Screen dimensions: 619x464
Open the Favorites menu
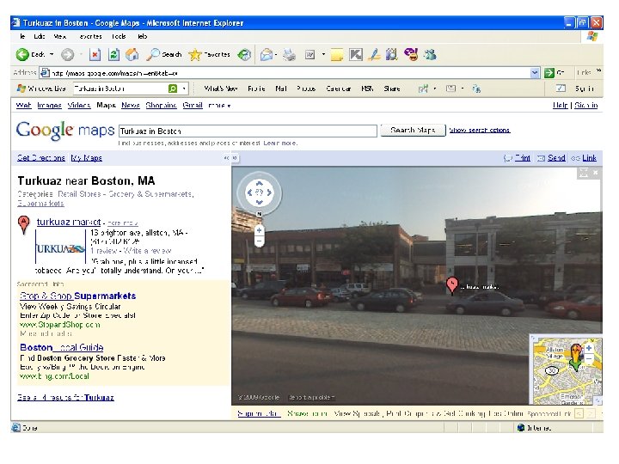coord(90,36)
